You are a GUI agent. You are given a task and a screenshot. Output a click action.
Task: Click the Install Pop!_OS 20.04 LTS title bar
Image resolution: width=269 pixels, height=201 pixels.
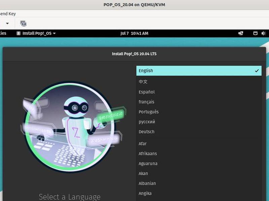coord(134,54)
